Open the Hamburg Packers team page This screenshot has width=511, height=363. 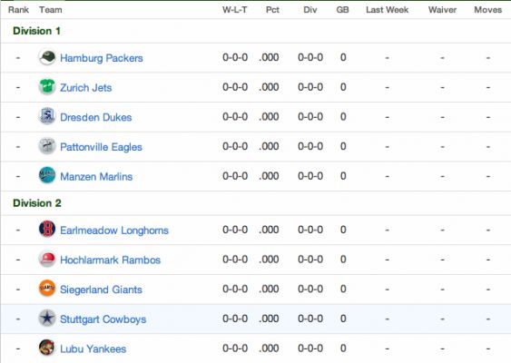pyautogui.click(x=102, y=58)
